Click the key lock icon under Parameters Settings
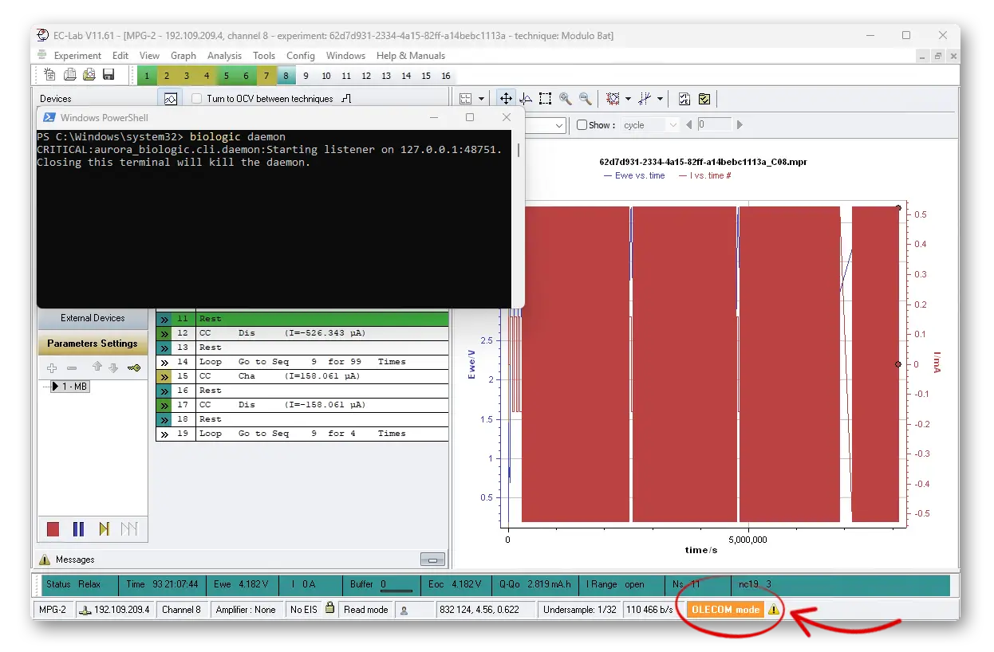Image resolution: width=994 pixels, height=652 pixels. click(x=133, y=368)
